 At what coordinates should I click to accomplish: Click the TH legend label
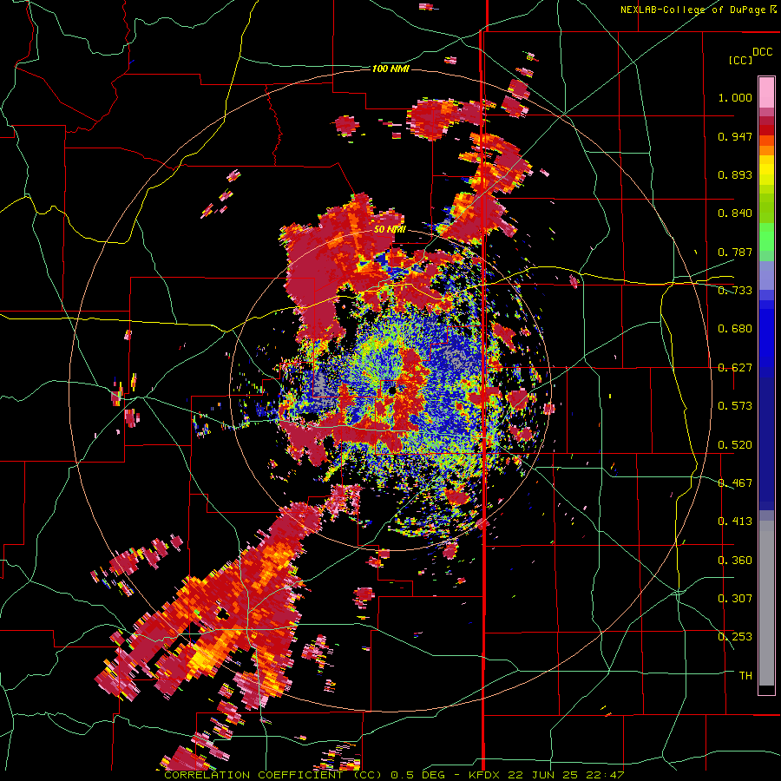click(745, 676)
